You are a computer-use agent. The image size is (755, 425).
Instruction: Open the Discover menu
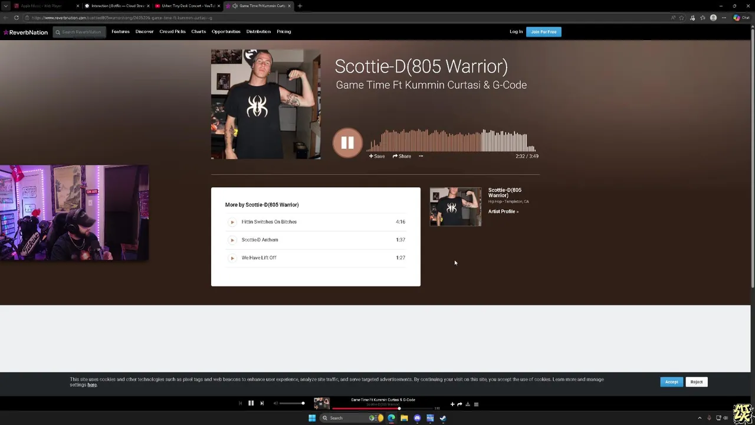[145, 31]
